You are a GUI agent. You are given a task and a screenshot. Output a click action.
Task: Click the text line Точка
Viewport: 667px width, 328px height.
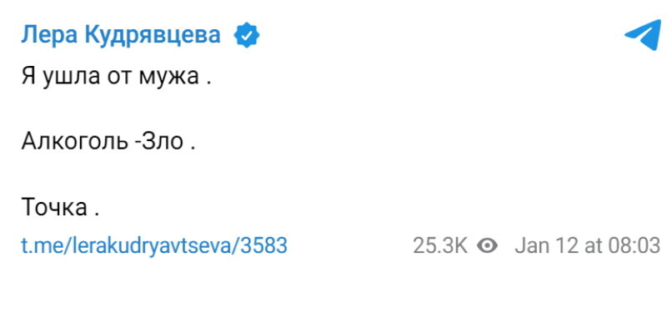60,208
